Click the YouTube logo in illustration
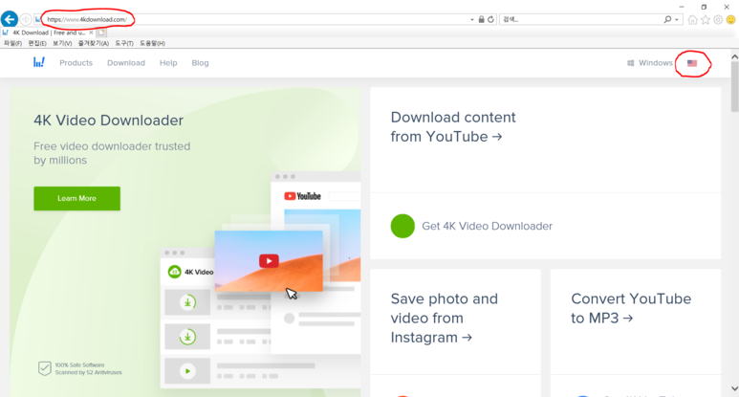Viewport: 739px width, 397px height. [302, 196]
